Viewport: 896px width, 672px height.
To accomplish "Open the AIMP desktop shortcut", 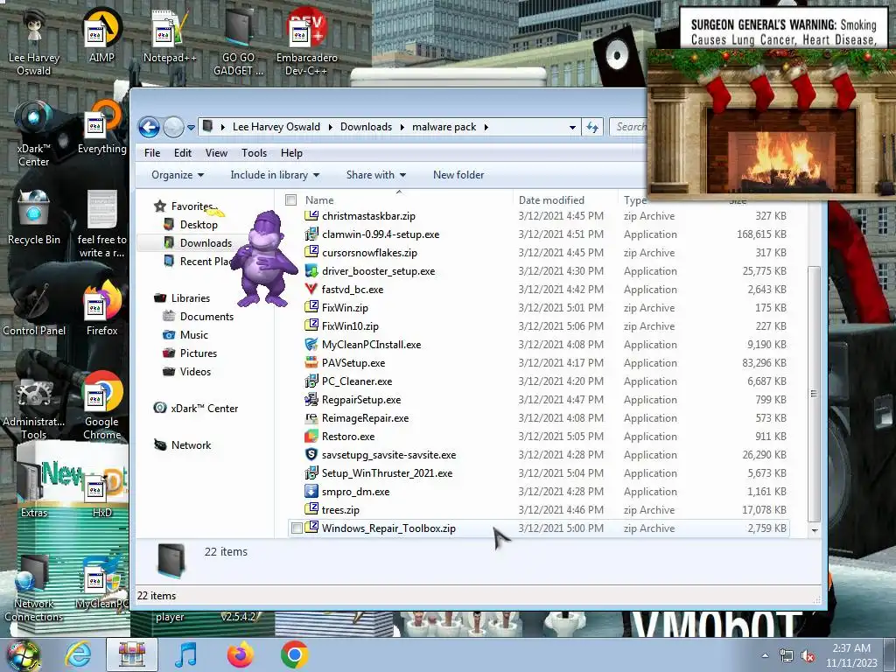I will pos(101,37).
